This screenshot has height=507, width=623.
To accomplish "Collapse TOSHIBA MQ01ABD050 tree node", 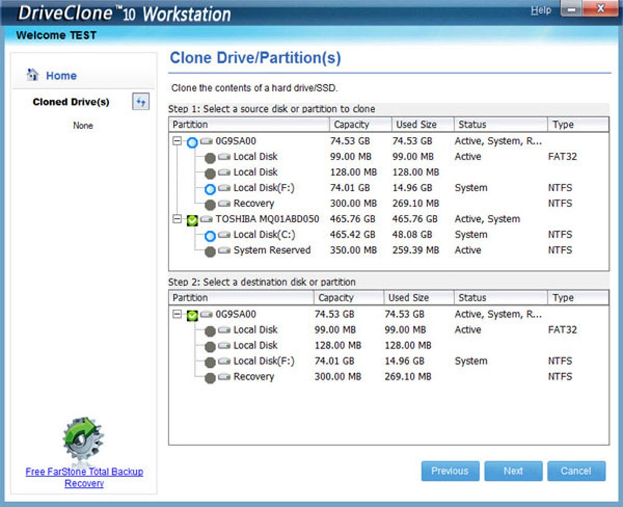I will click(x=177, y=219).
